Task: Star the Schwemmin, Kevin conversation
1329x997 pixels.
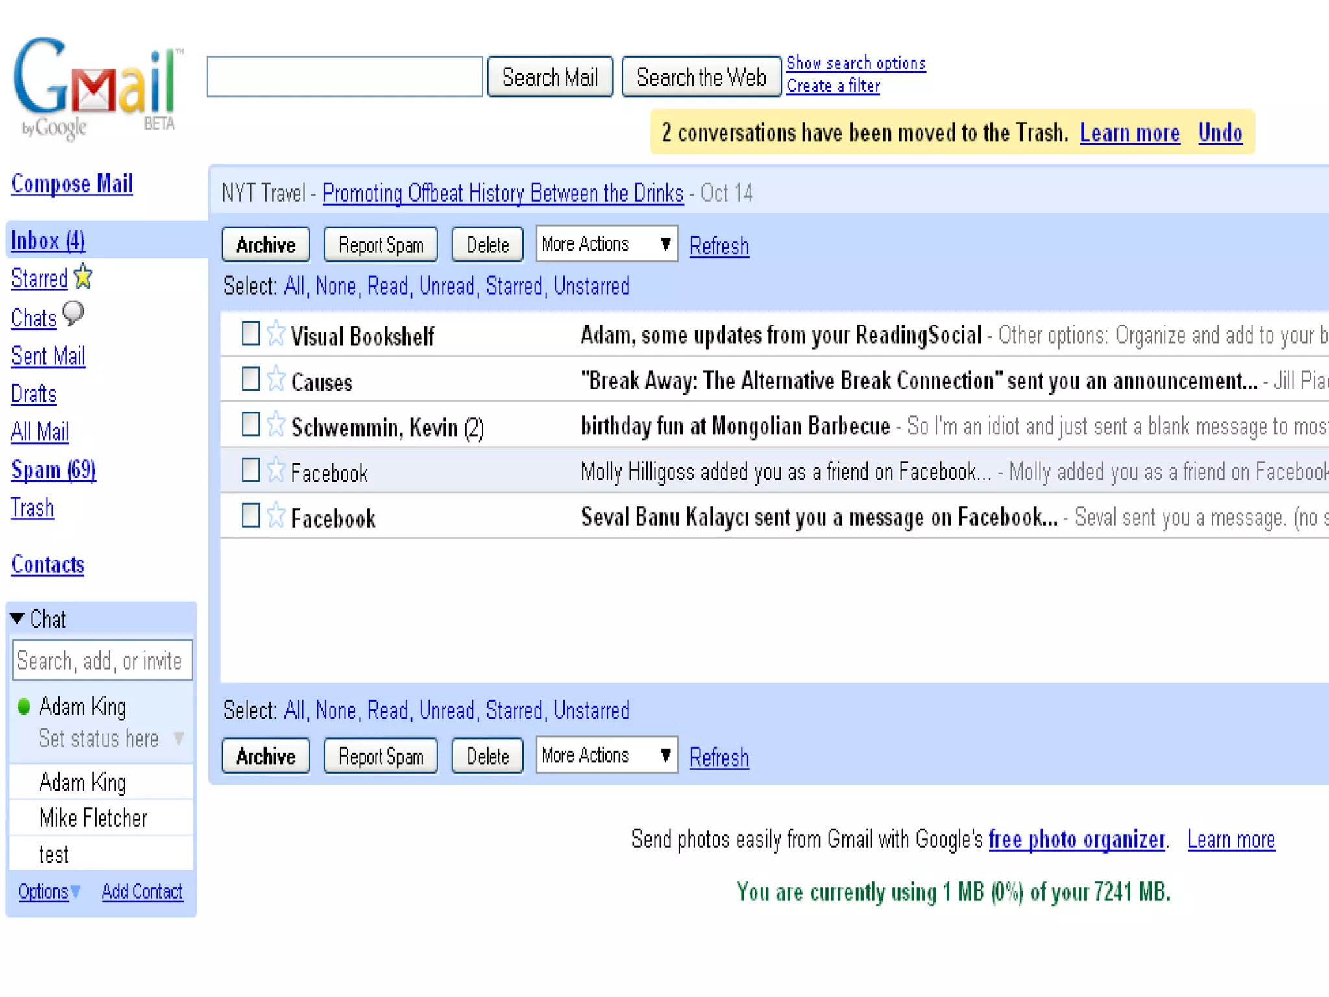Action: pos(276,425)
